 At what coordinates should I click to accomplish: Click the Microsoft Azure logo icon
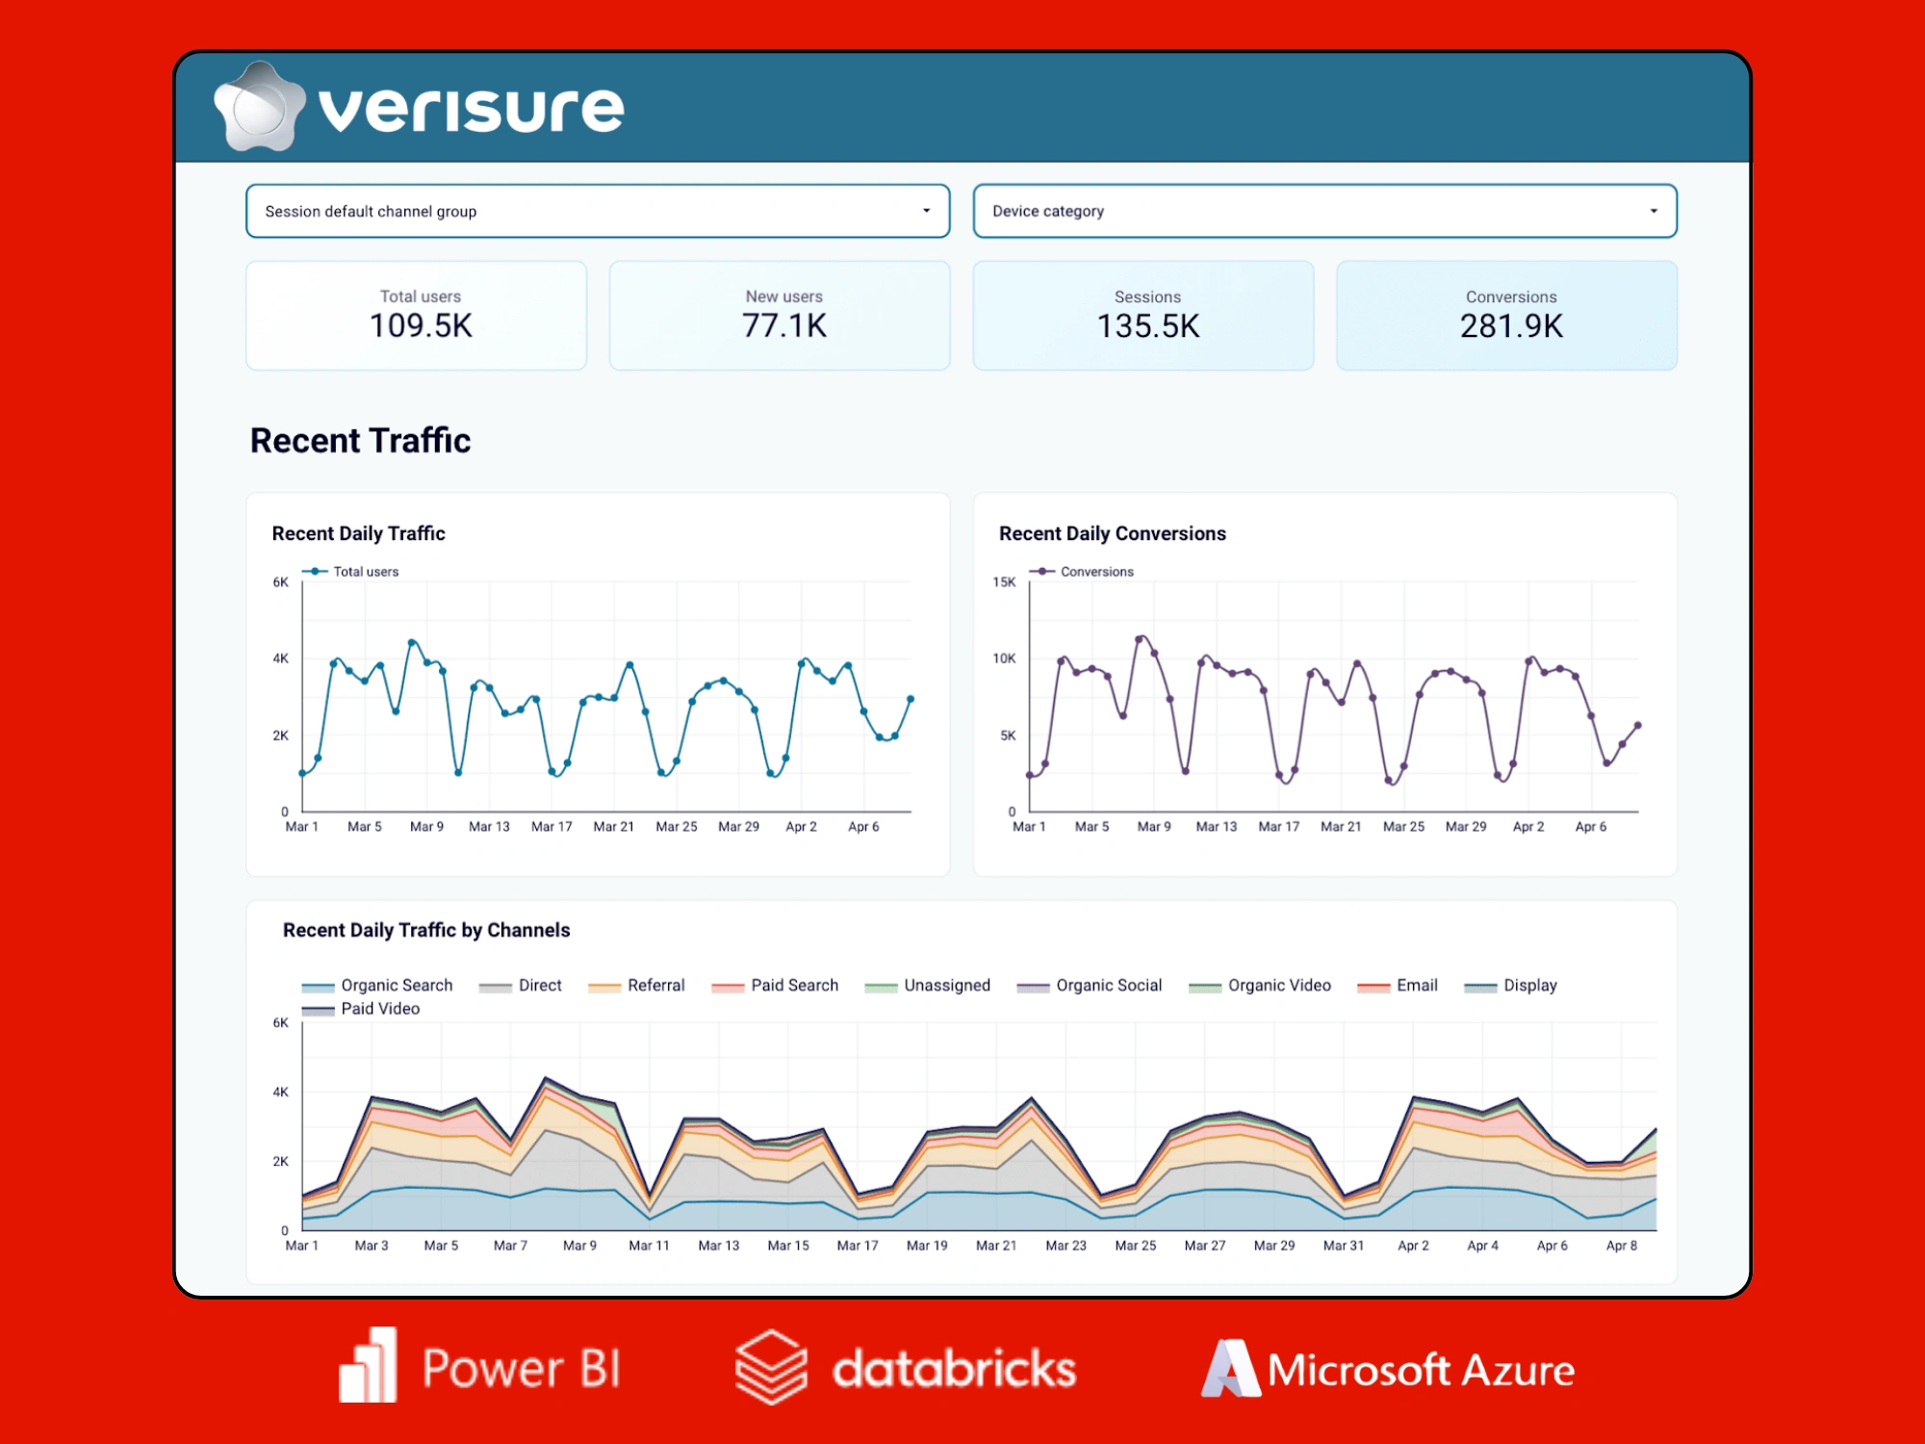[1231, 1368]
